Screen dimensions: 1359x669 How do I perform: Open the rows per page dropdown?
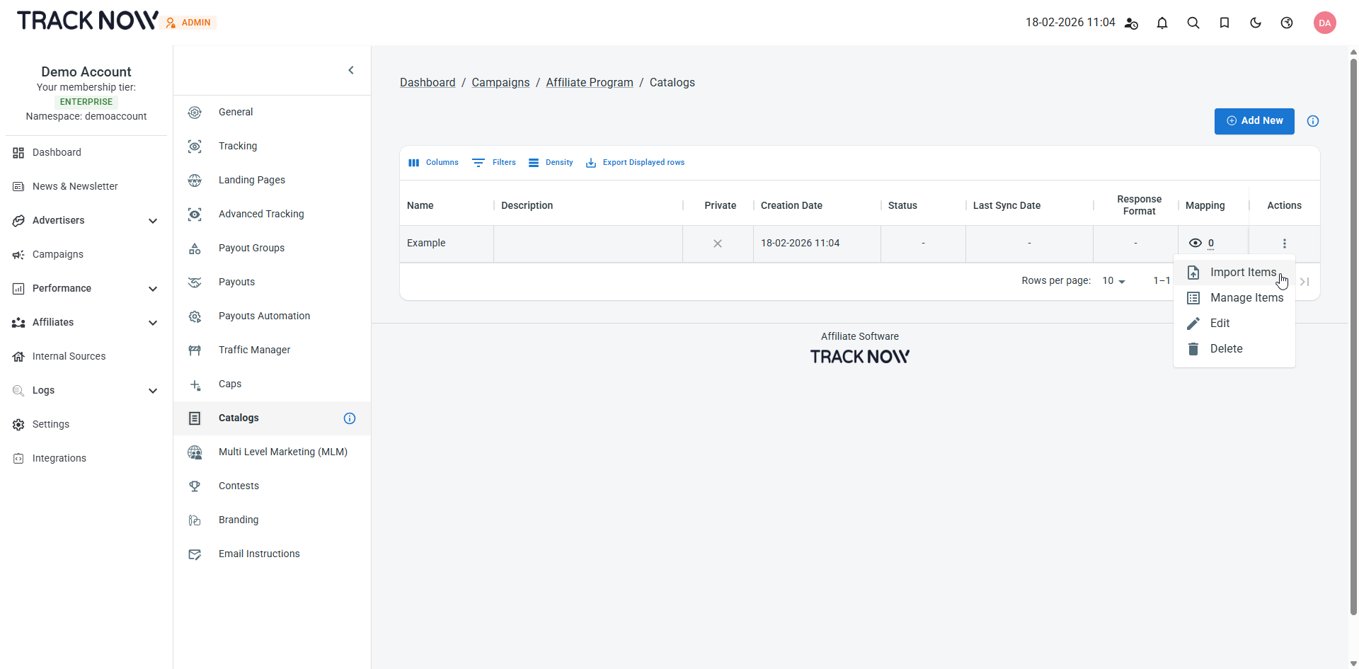pos(1114,281)
